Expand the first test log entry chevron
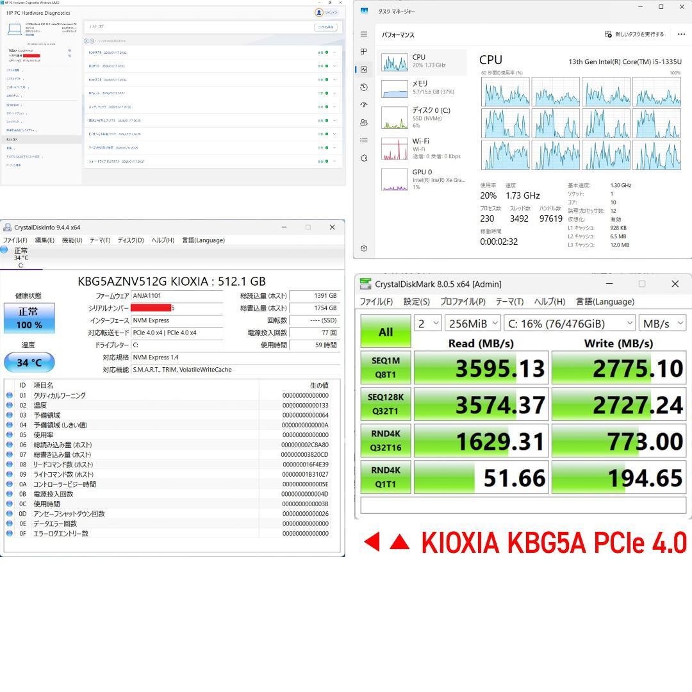 pos(334,53)
